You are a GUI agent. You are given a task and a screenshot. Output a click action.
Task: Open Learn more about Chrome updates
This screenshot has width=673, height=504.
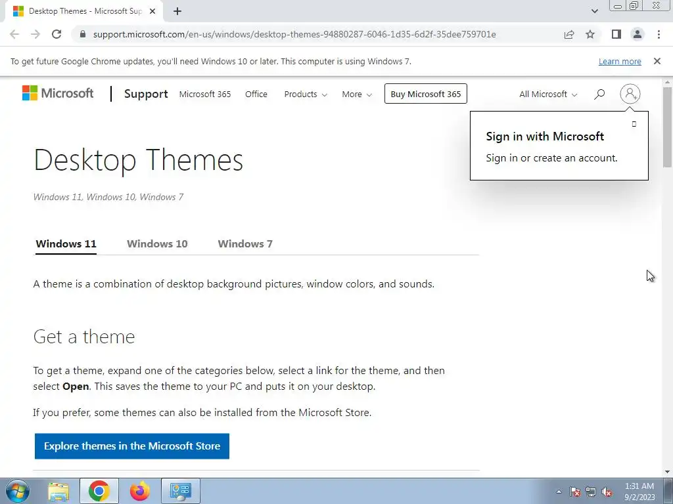(620, 61)
